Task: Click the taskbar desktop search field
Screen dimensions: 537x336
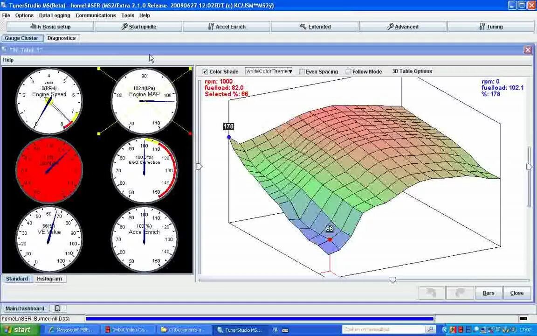Action: click(384, 329)
